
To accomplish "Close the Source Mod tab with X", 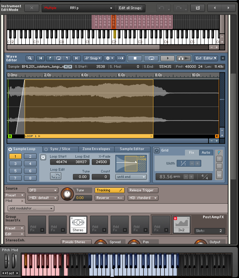I will pos(22,201).
